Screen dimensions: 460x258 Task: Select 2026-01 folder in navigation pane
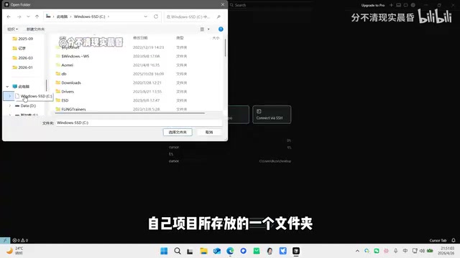pyautogui.click(x=23, y=67)
